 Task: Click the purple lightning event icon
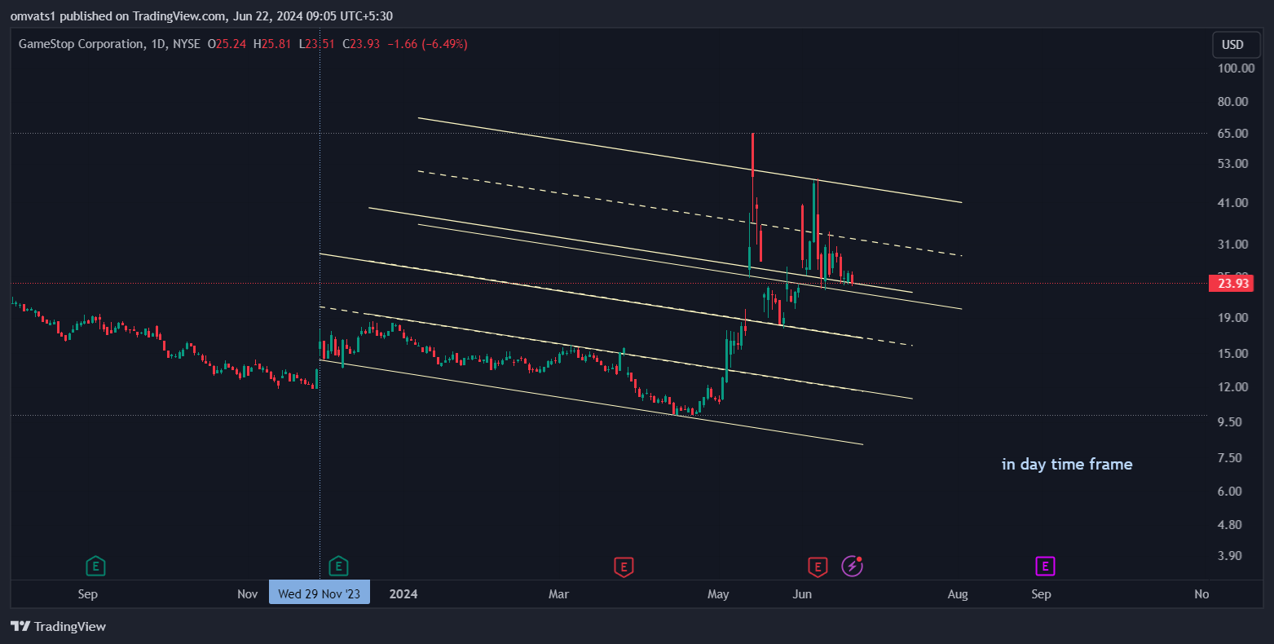[852, 566]
